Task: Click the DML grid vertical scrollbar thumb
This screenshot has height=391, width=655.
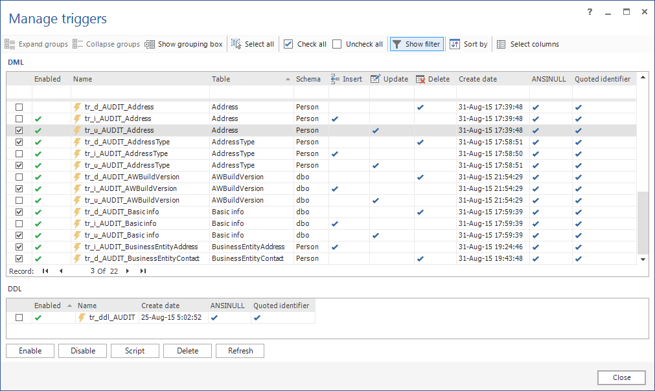Action: [x=643, y=223]
